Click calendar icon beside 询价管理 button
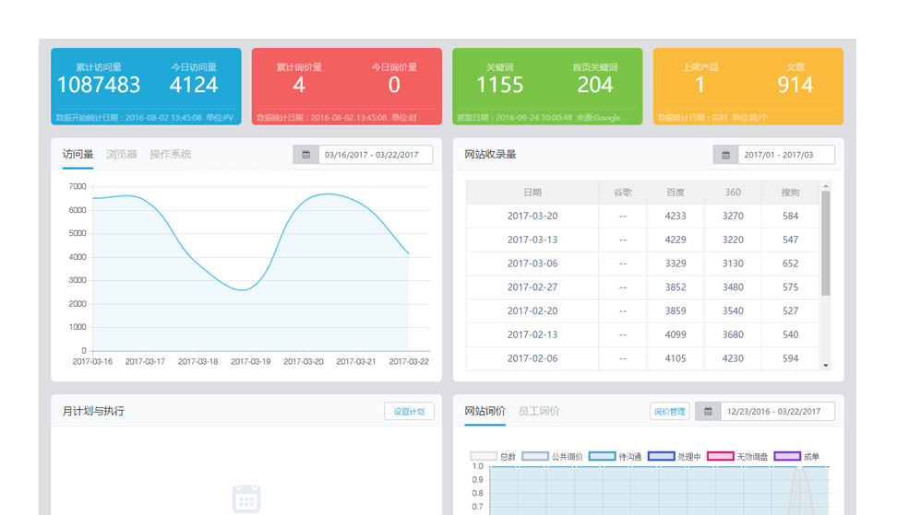Image resolution: width=897 pixels, height=515 pixels. (708, 412)
